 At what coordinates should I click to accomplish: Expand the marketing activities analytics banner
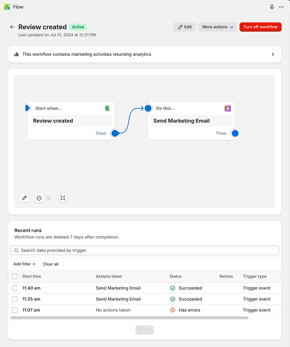click(273, 54)
